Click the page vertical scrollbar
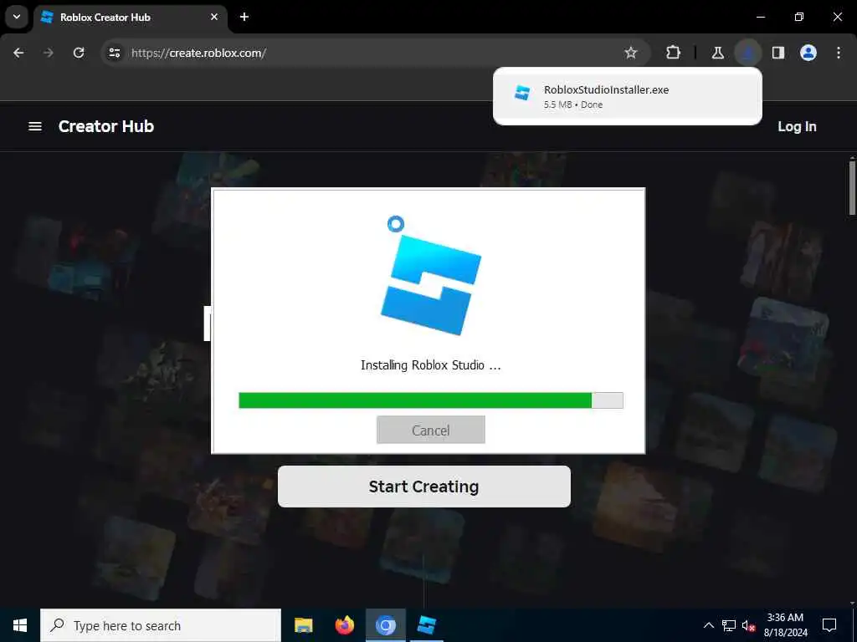Image resolution: width=857 pixels, height=642 pixels. point(852,189)
